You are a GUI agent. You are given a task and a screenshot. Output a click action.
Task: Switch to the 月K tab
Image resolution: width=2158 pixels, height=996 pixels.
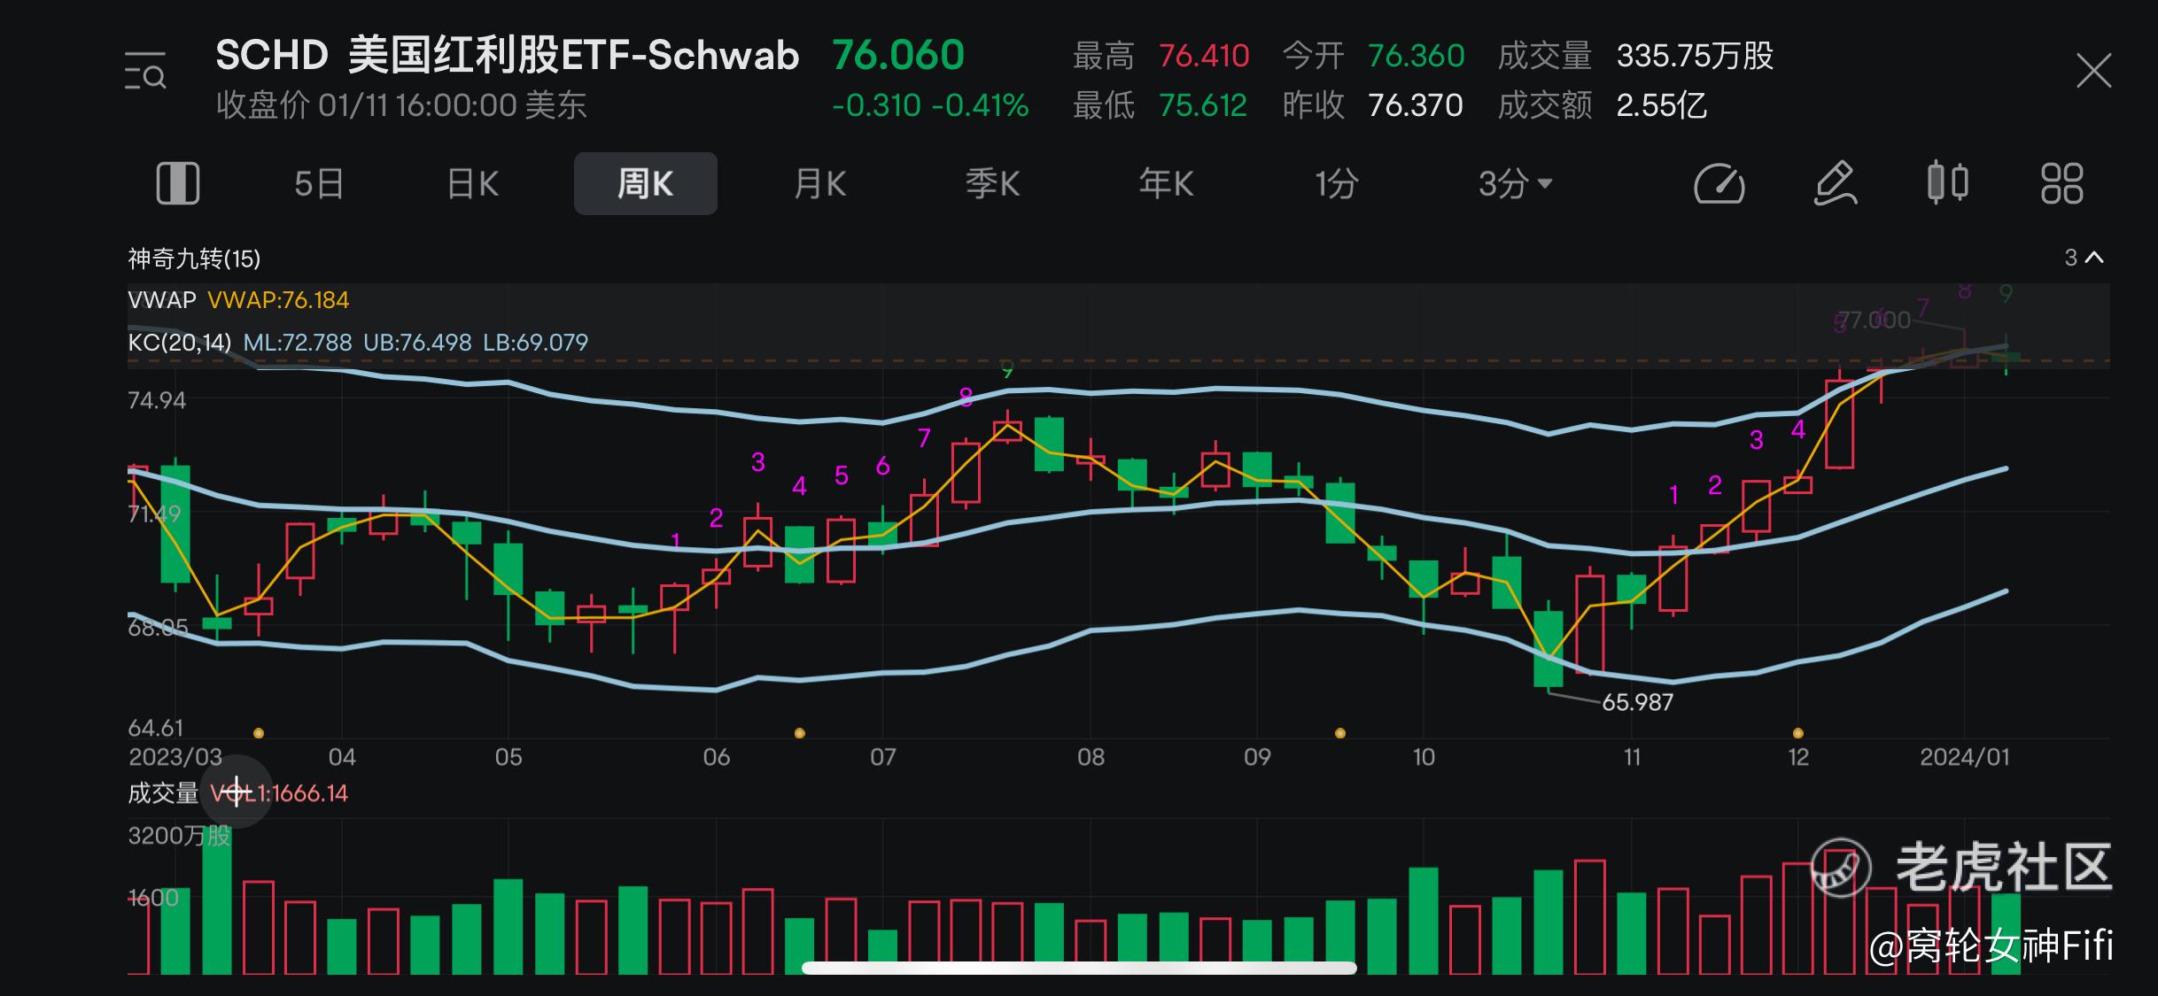(819, 184)
